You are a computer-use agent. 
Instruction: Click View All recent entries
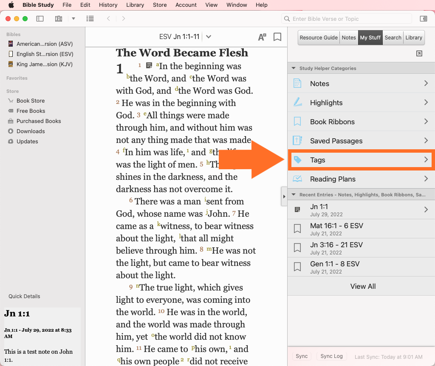pos(363,286)
